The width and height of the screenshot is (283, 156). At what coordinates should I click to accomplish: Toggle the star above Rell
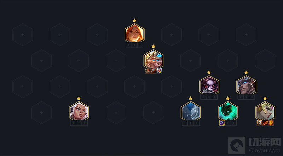click(265, 98)
